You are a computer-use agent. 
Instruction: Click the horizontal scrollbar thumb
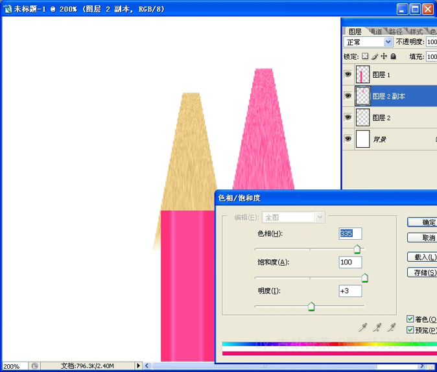pos(265,366)
